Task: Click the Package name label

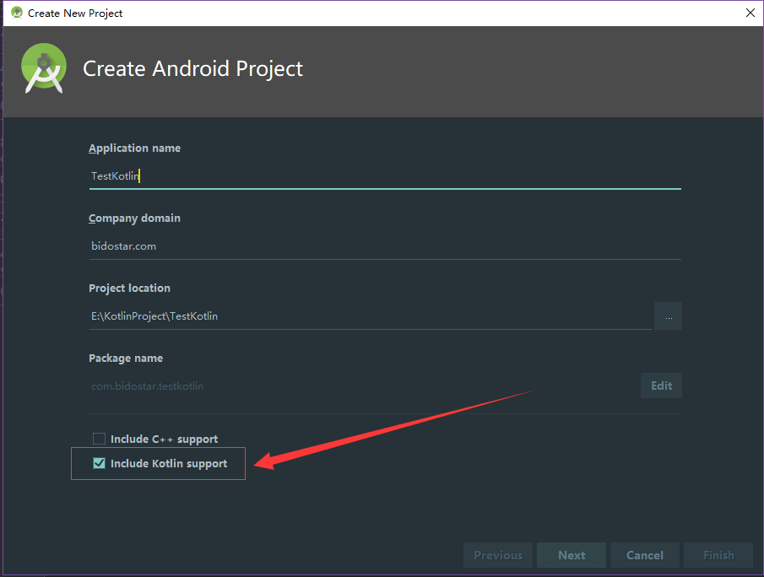Action: [126, 359]
